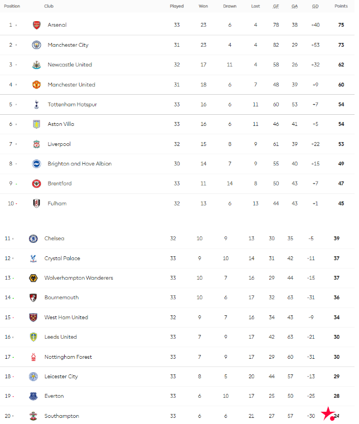
Task: Click the Tottenham Hotspur cockerel logo
Action: (37, 105)
